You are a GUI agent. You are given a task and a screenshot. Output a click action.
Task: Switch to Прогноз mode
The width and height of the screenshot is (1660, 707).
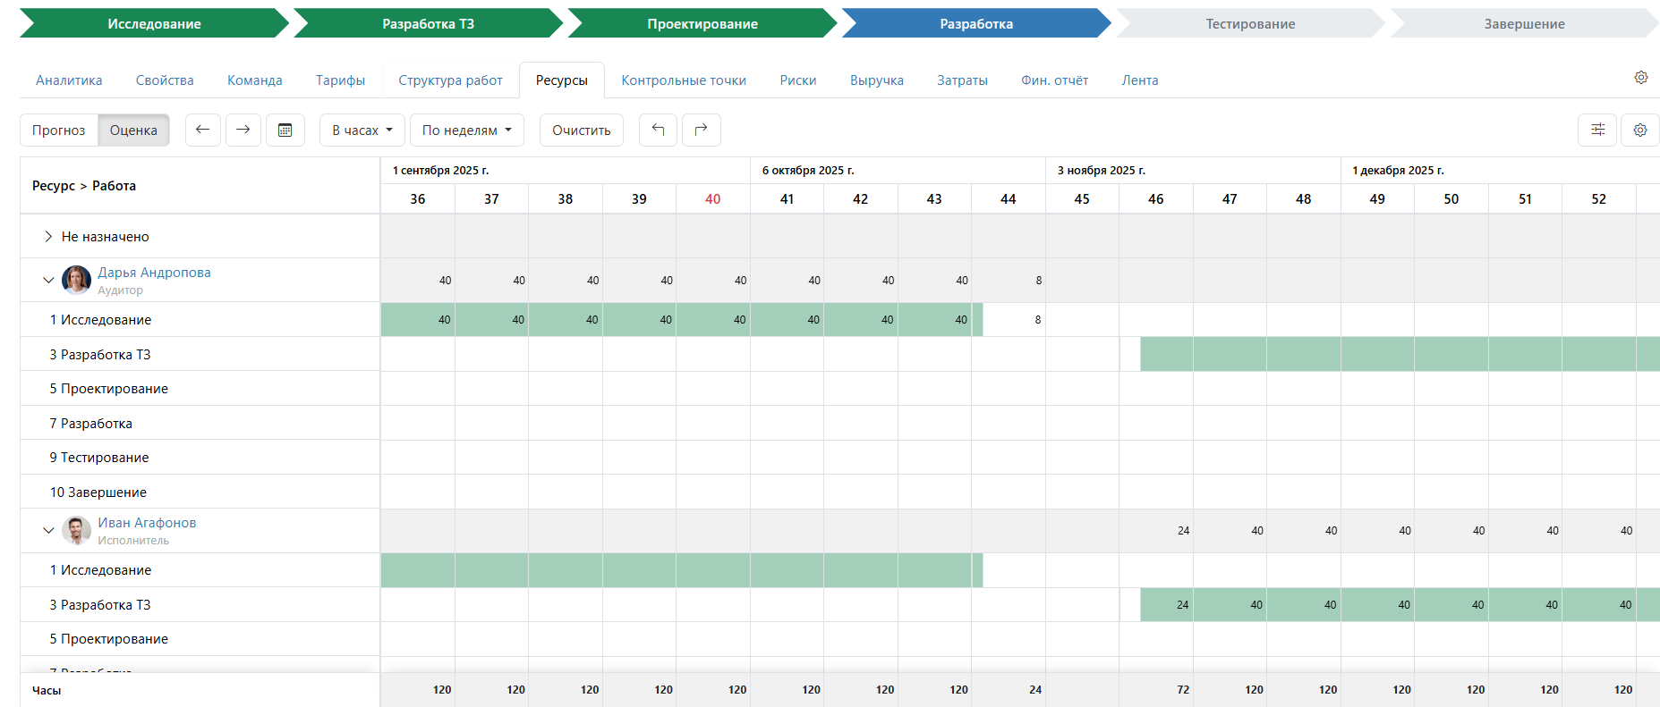(59, 130)
